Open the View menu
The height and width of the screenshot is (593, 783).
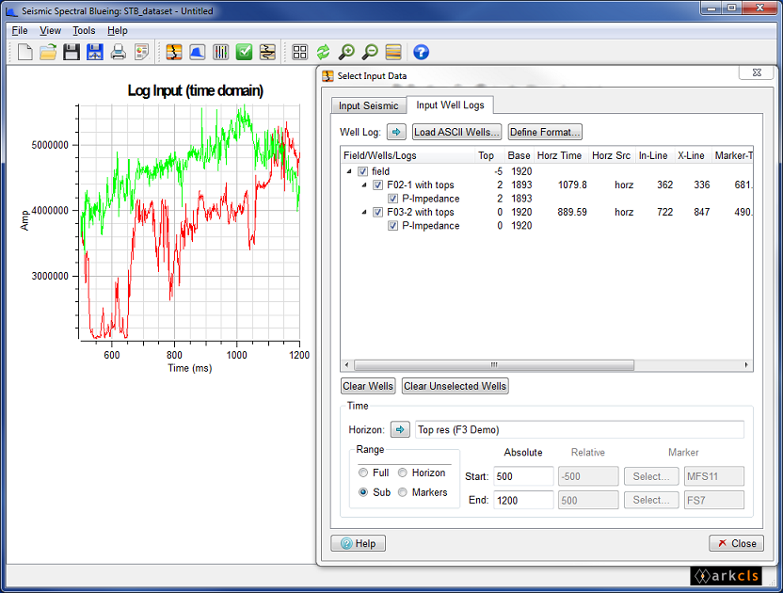(x=50, y=30)
